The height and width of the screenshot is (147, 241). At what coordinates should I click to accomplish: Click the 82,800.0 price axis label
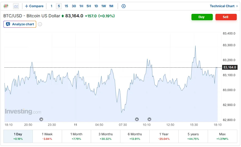point(229,120)
